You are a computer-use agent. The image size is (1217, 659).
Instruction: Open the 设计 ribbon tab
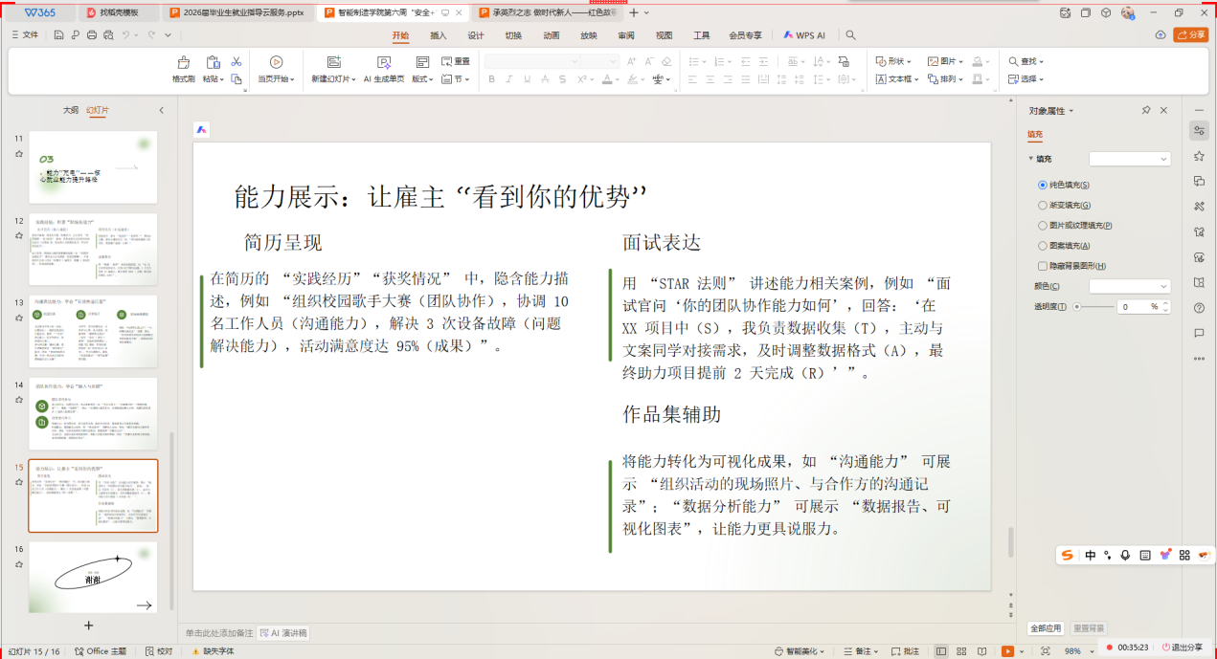(x=476, y=35)
